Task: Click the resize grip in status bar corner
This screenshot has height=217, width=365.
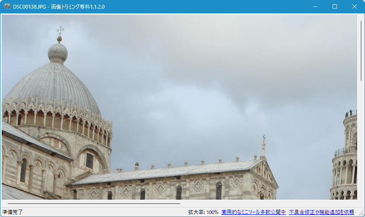Action: coord(362,213)
